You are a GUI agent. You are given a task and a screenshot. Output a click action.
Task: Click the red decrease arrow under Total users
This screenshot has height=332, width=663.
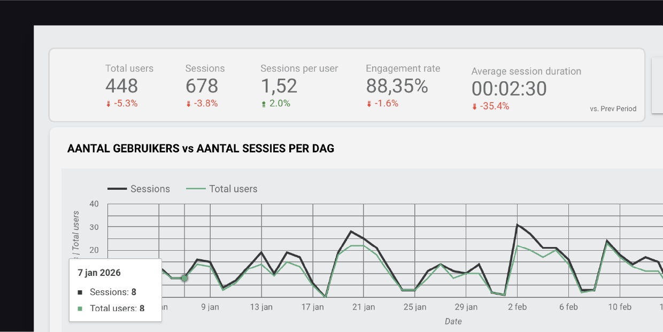(x=109, y=103)
